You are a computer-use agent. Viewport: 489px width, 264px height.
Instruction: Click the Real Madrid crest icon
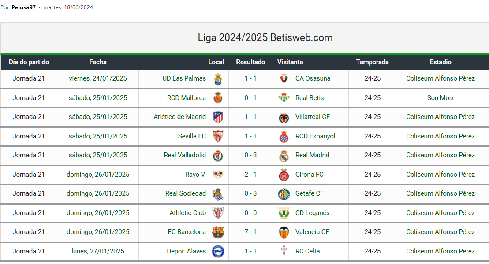point(284,156)
